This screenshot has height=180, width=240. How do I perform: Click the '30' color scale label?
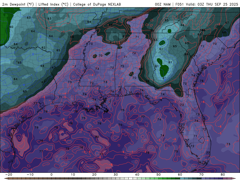116,175
